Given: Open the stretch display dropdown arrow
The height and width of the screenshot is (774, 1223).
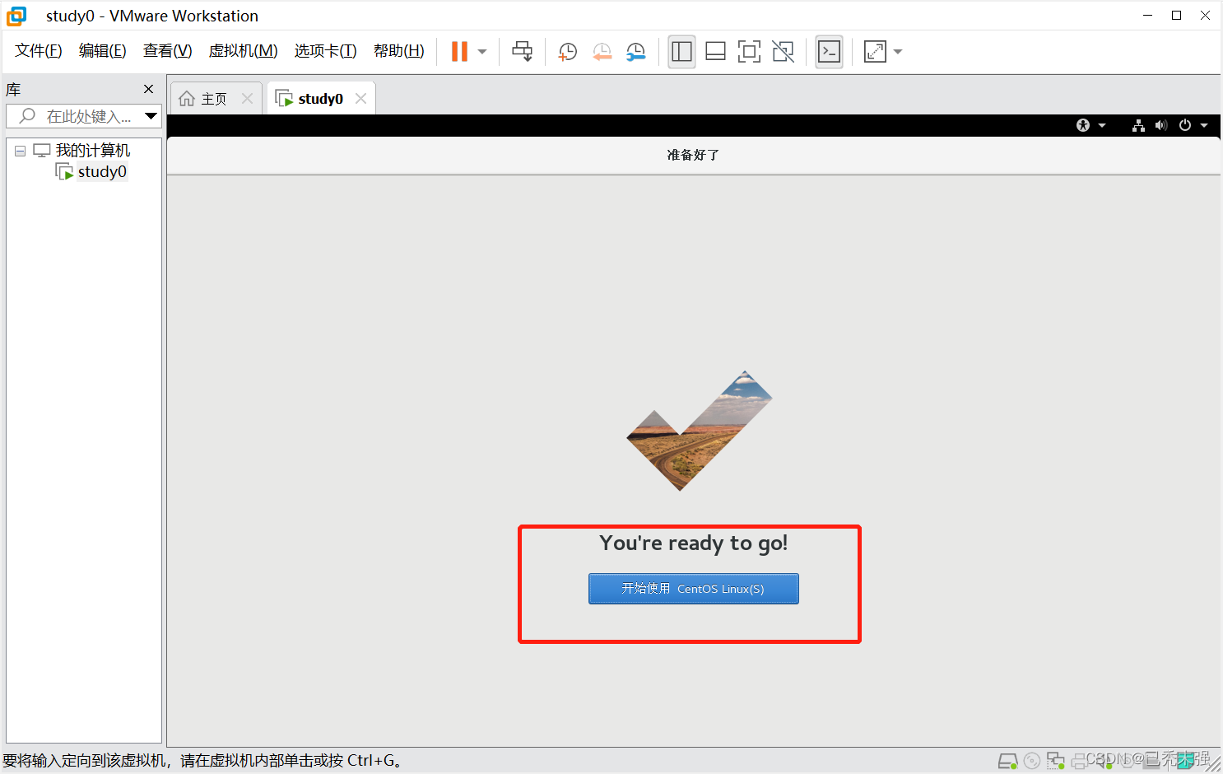Looking at the screenshot, I should 898,52.
